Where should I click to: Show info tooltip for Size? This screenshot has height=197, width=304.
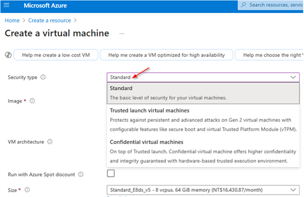(28, 190)
